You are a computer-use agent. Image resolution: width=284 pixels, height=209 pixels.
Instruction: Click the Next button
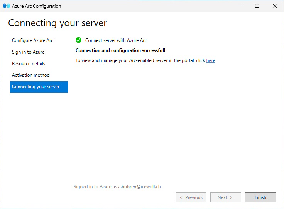[x=225, y=197]
